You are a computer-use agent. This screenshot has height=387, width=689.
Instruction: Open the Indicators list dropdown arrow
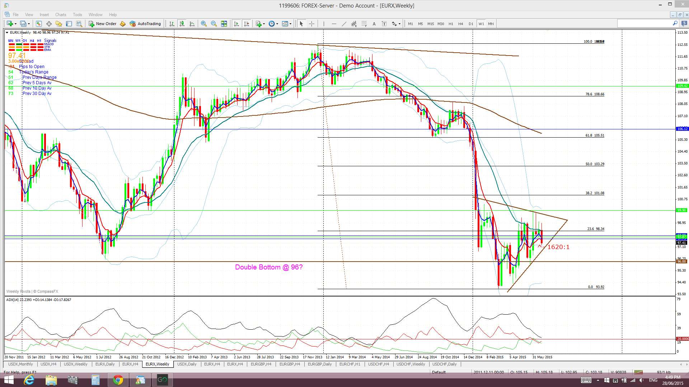pos(264,24)
